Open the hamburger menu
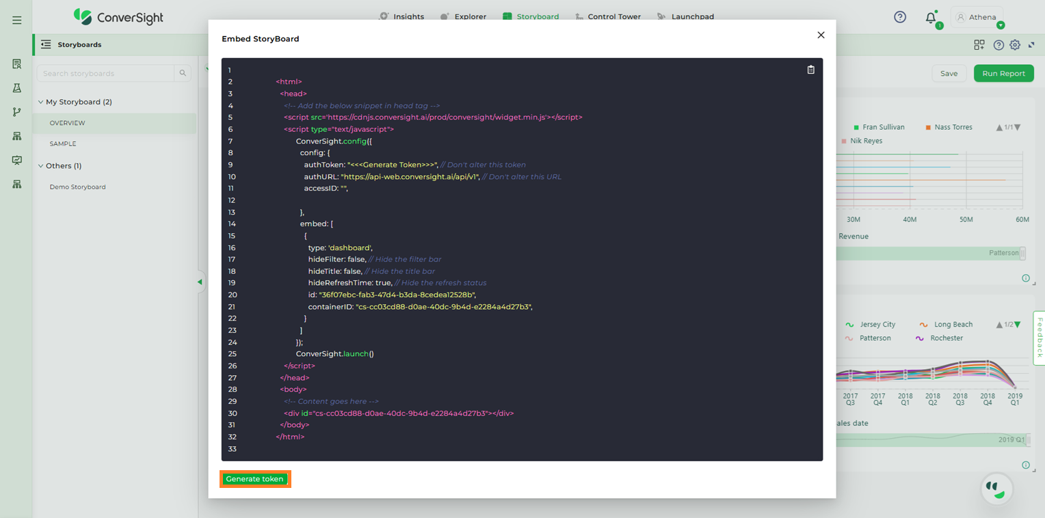The height and width of the screenshot is (518, 1045). tap(17, 21)
